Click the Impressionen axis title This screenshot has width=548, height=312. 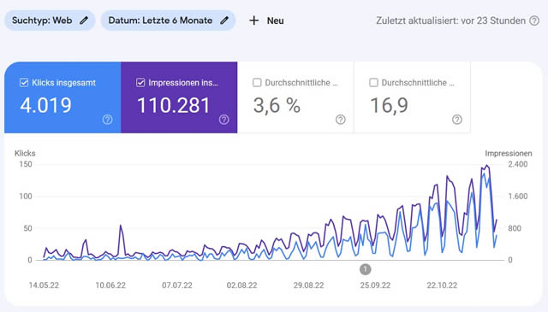pyautogui.click(x=509, y=153)
